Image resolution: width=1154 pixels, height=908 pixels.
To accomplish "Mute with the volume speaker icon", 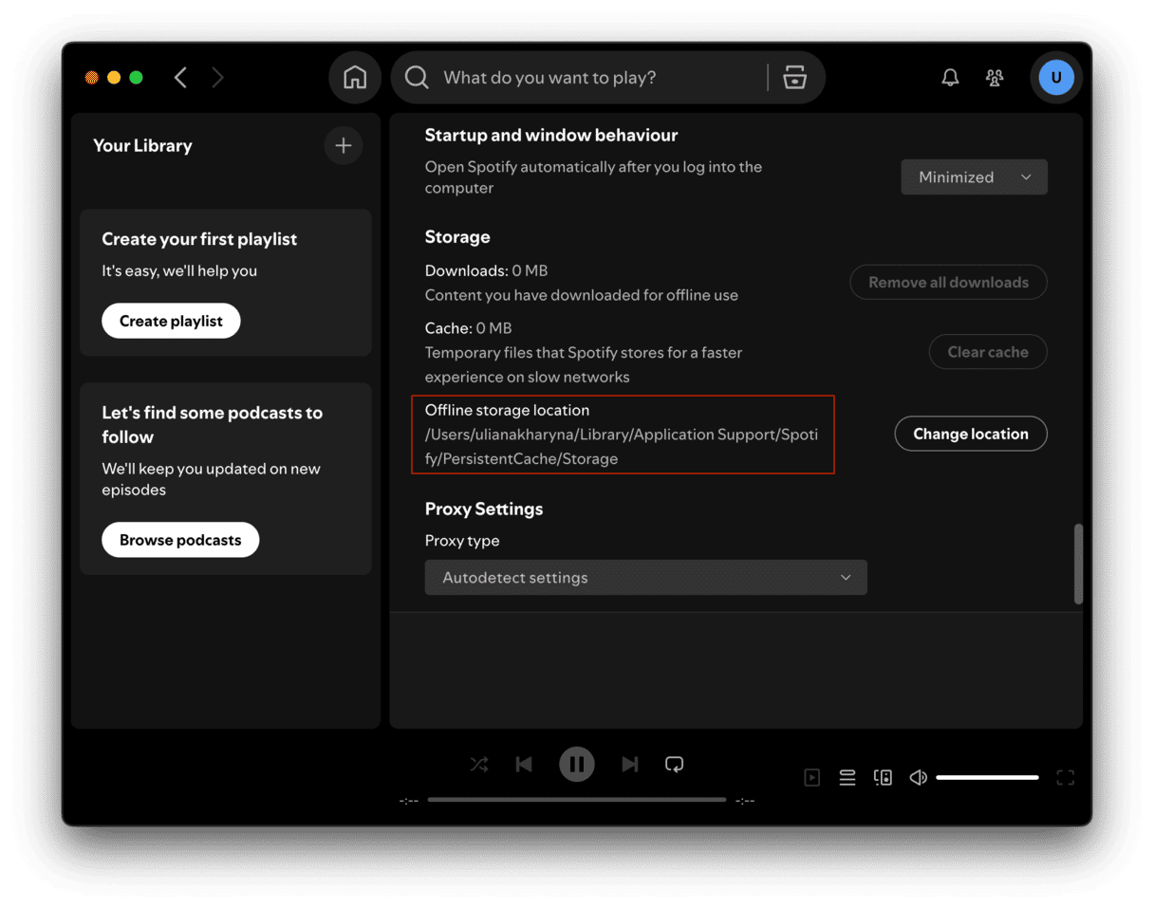I will point(918,778).
